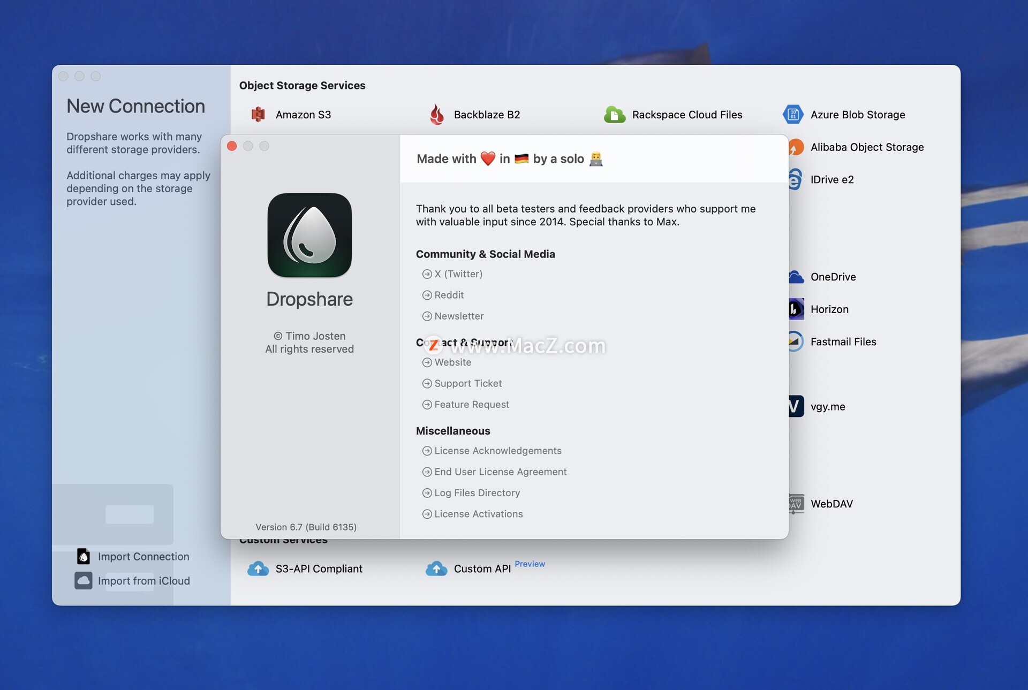The image size is (1028, 690).
Task: Open the Newsletter link
Action: 458,316
